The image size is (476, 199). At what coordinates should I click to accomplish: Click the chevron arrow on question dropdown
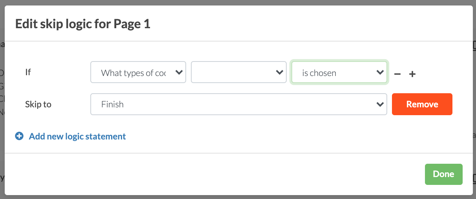[179, 72]
